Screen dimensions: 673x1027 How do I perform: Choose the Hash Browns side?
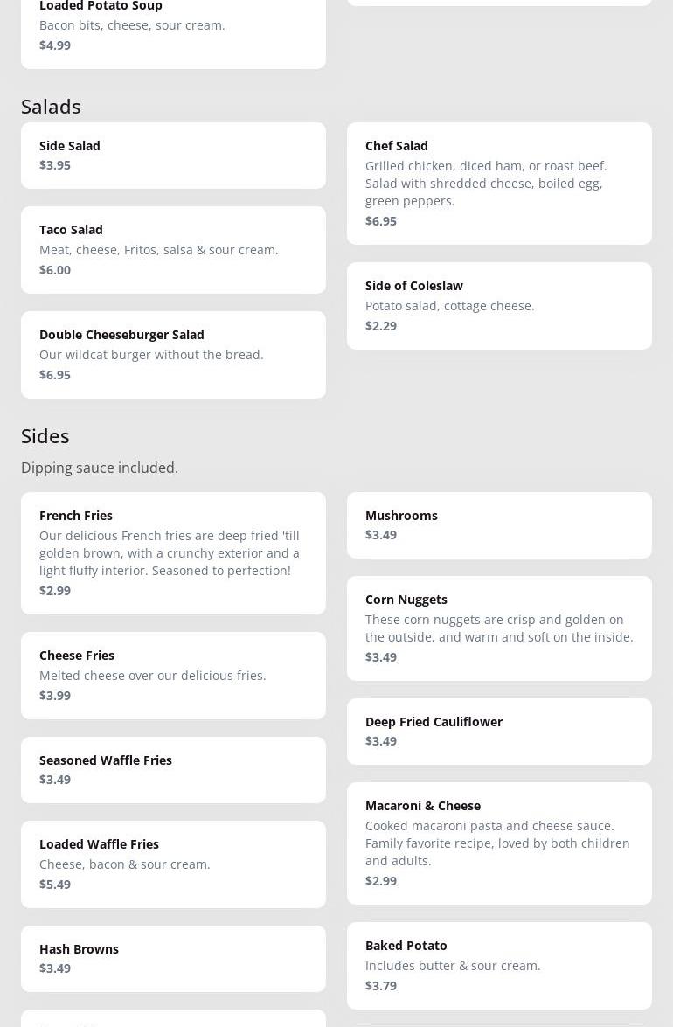pyautogui.click(x=173, y=958)
